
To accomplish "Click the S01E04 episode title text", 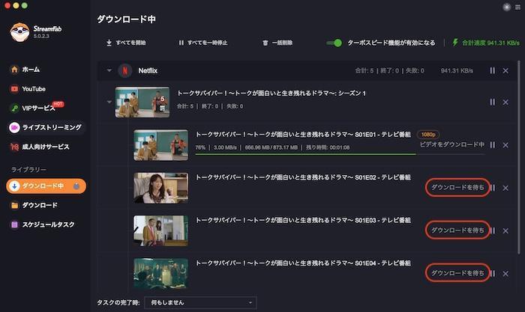I will click(303, 263).
